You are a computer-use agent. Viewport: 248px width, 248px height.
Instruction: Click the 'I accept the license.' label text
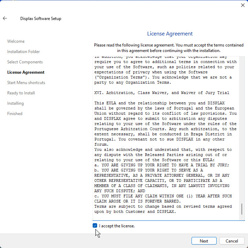click(117, 226)
